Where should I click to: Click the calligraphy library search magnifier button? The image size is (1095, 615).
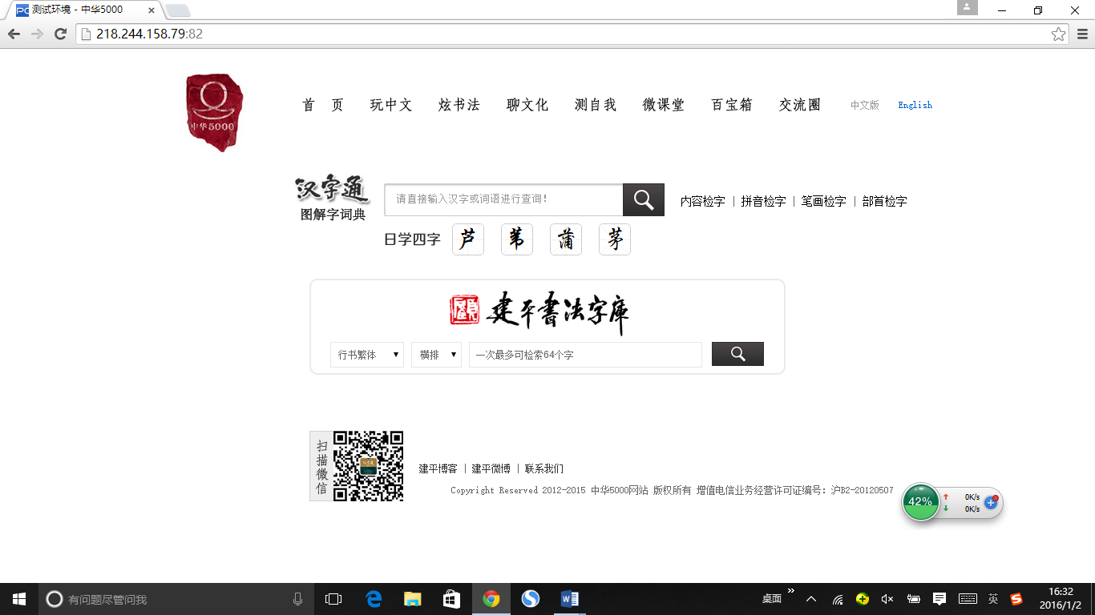(x=737, y=354)
